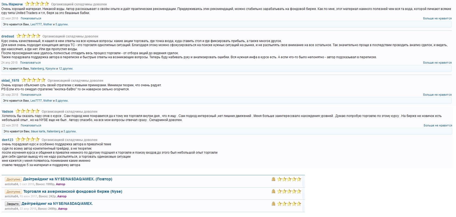Click the Доступно label beside the (Повтор) thread
Screen dimensions: 456x217
(13, 179)
